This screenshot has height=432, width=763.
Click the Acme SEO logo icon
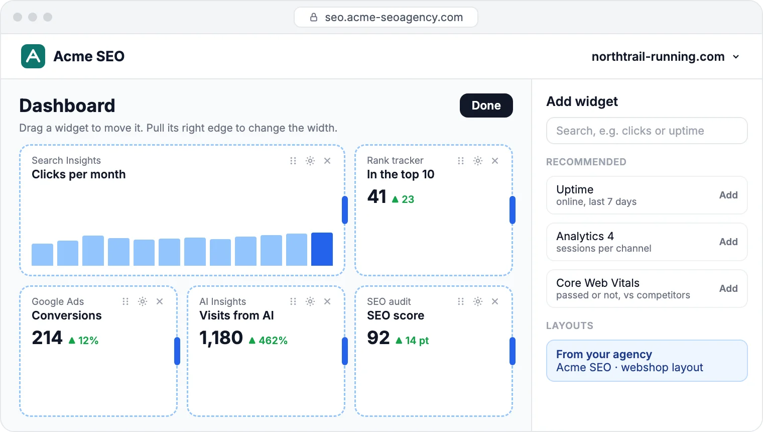(x=33, y=56)
